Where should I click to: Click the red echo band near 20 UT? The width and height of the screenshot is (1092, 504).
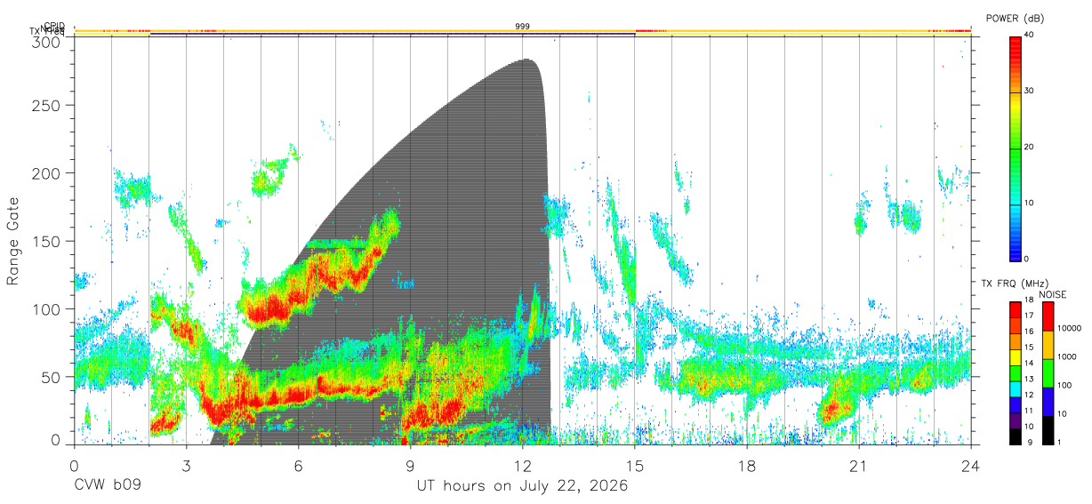tap(836, 409)
